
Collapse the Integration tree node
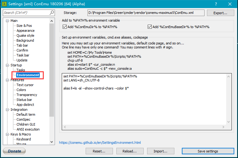7,110
